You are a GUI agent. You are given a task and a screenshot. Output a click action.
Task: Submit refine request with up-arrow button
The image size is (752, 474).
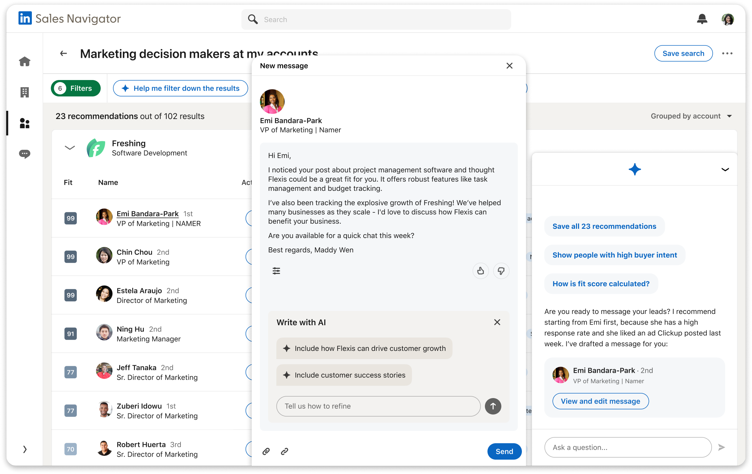pyautogui.click(x=493, y=406)
